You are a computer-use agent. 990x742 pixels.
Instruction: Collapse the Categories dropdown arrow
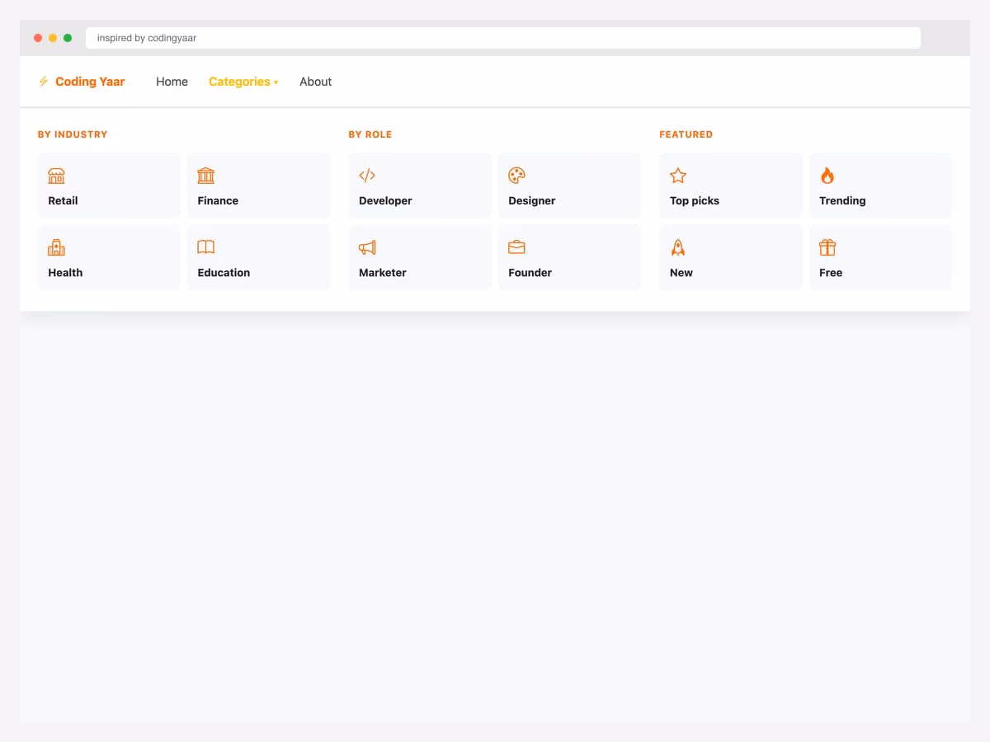pyautogui.click(x=276, y=82)
